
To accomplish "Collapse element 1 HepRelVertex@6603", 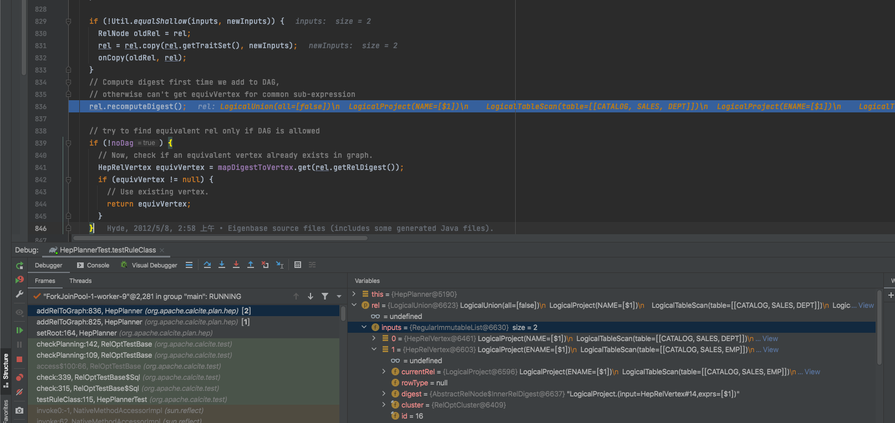I will pyautogui.click(x=374, y=349).
